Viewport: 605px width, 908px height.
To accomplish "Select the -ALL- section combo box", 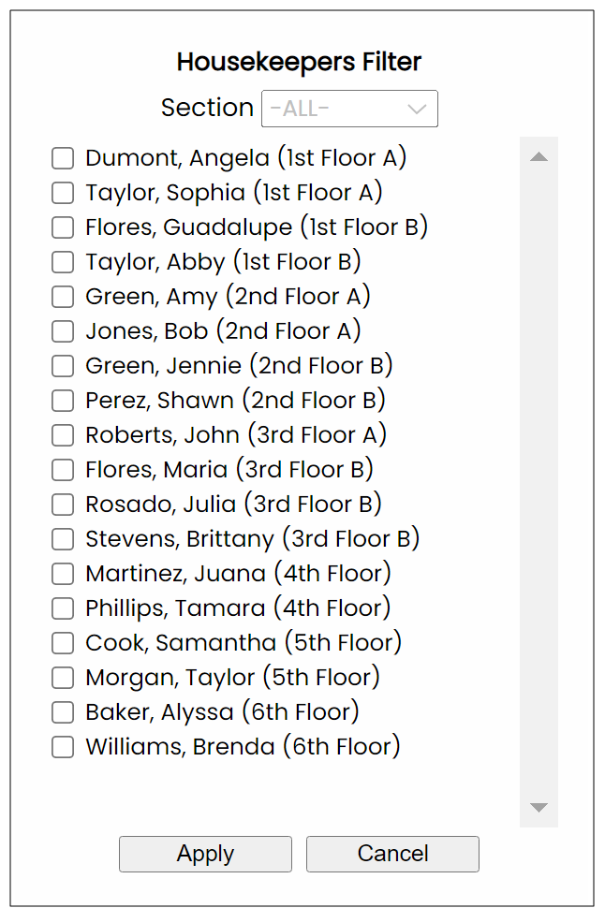I will tap(349, 109).
